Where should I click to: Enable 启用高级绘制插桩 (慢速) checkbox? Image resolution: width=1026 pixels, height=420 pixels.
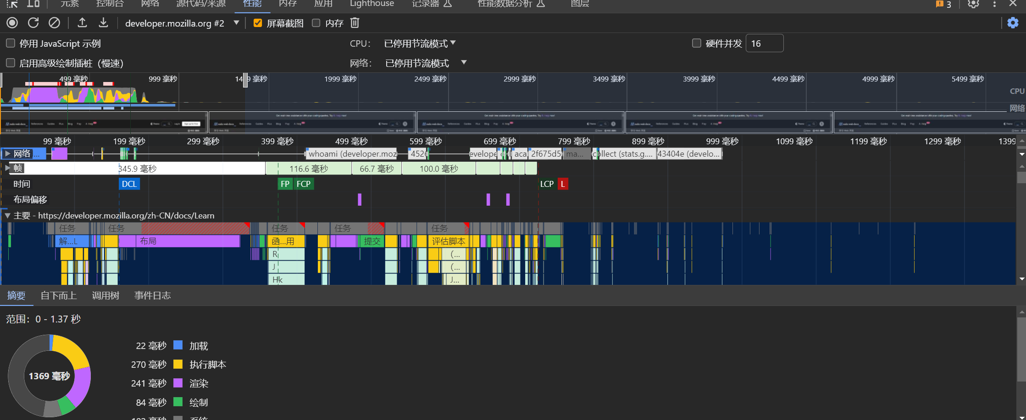tap(11, 63)
